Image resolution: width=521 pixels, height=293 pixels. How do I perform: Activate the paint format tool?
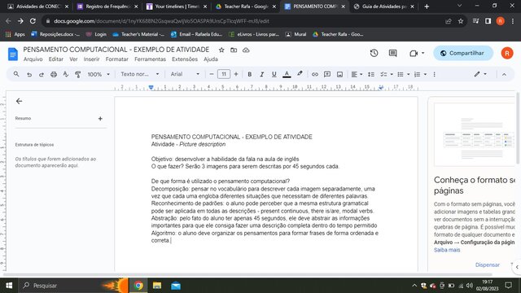[x=78, y=74]
